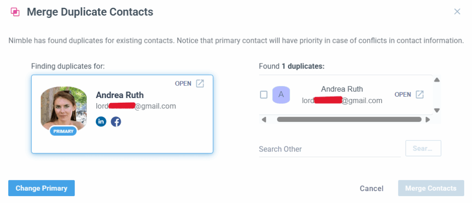Click external-link icon beside duplicate contact
Viewport: 472px width, 203px height.
pyautogui.click(x=419, y=94)
